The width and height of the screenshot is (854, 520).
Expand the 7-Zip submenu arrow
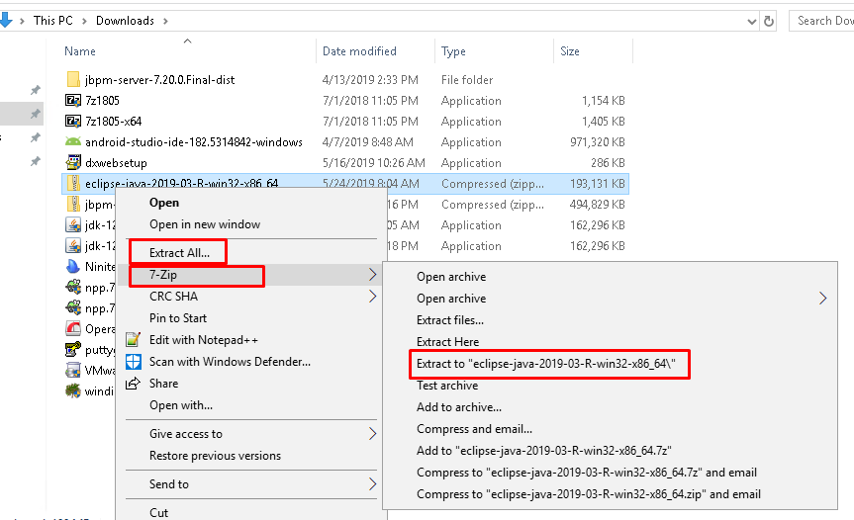372,275
